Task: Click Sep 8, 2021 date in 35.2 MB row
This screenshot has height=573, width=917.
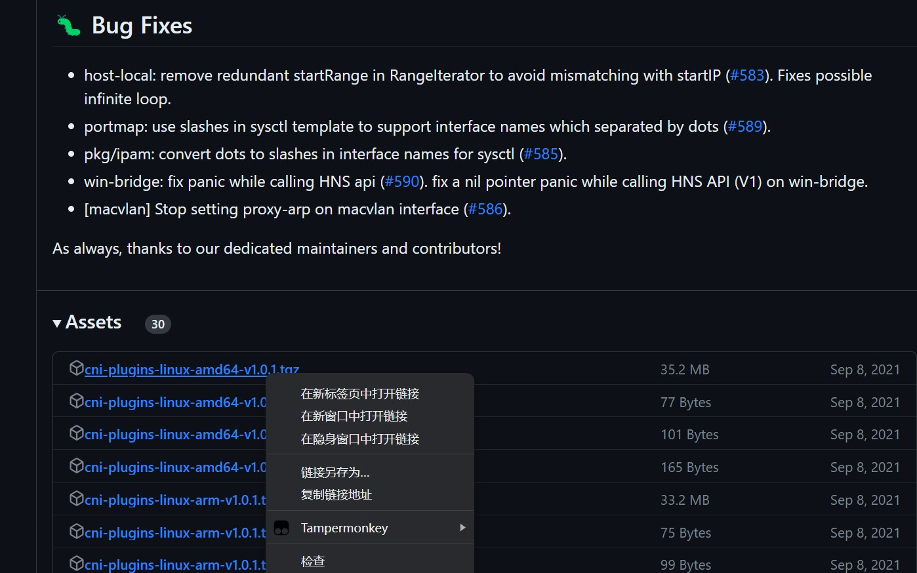Action: pos(865,370)
